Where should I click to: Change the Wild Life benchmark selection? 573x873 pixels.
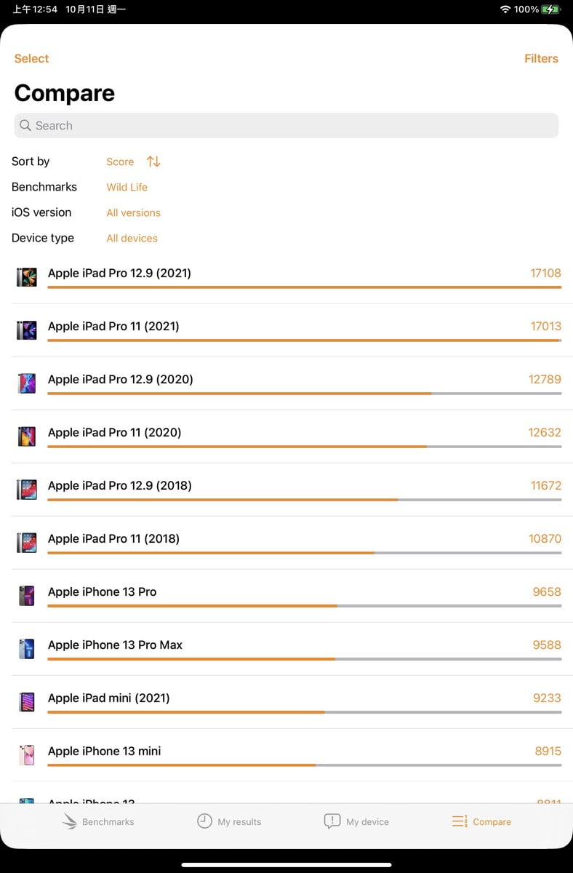127,187
